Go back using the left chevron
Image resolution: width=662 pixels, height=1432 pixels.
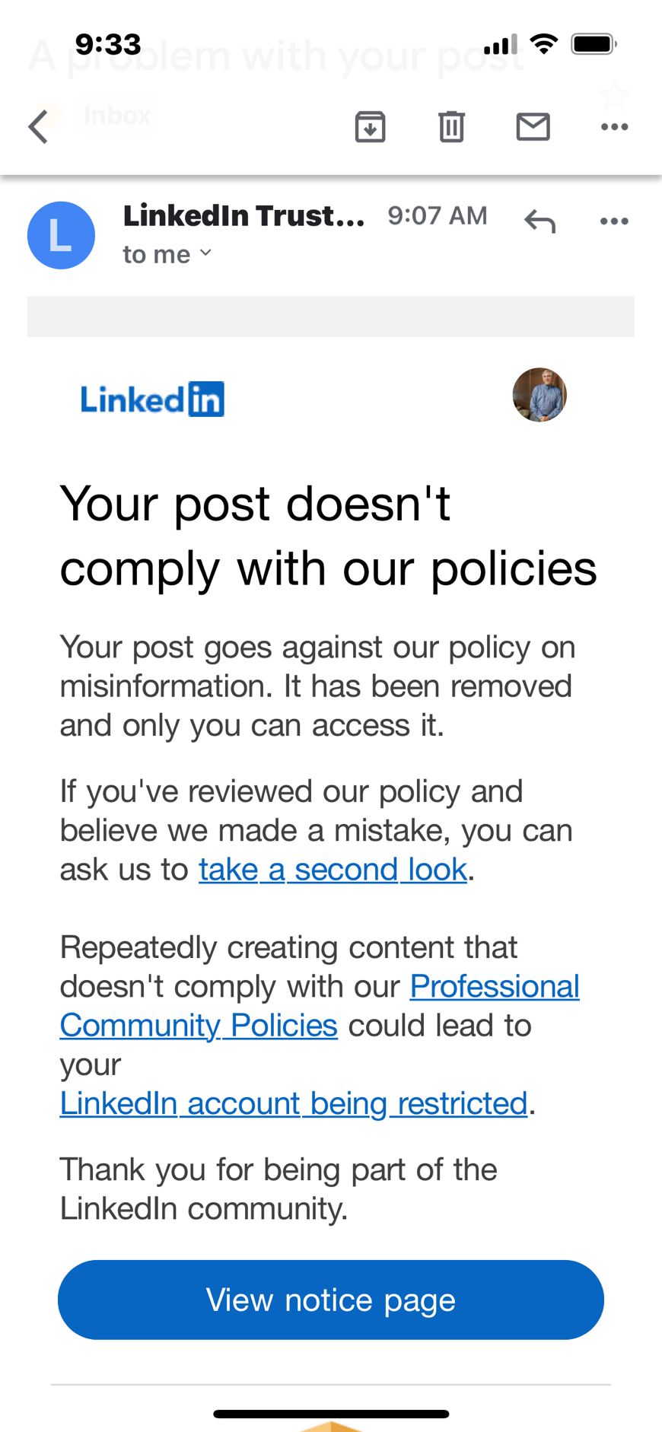point(39,126)
